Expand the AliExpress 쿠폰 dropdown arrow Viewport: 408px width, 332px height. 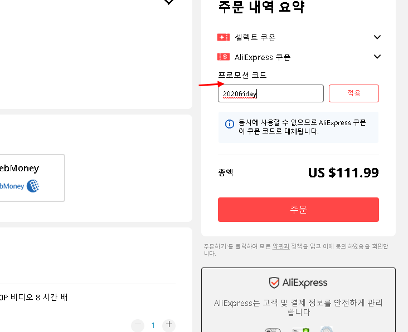(x=377, y=57)
